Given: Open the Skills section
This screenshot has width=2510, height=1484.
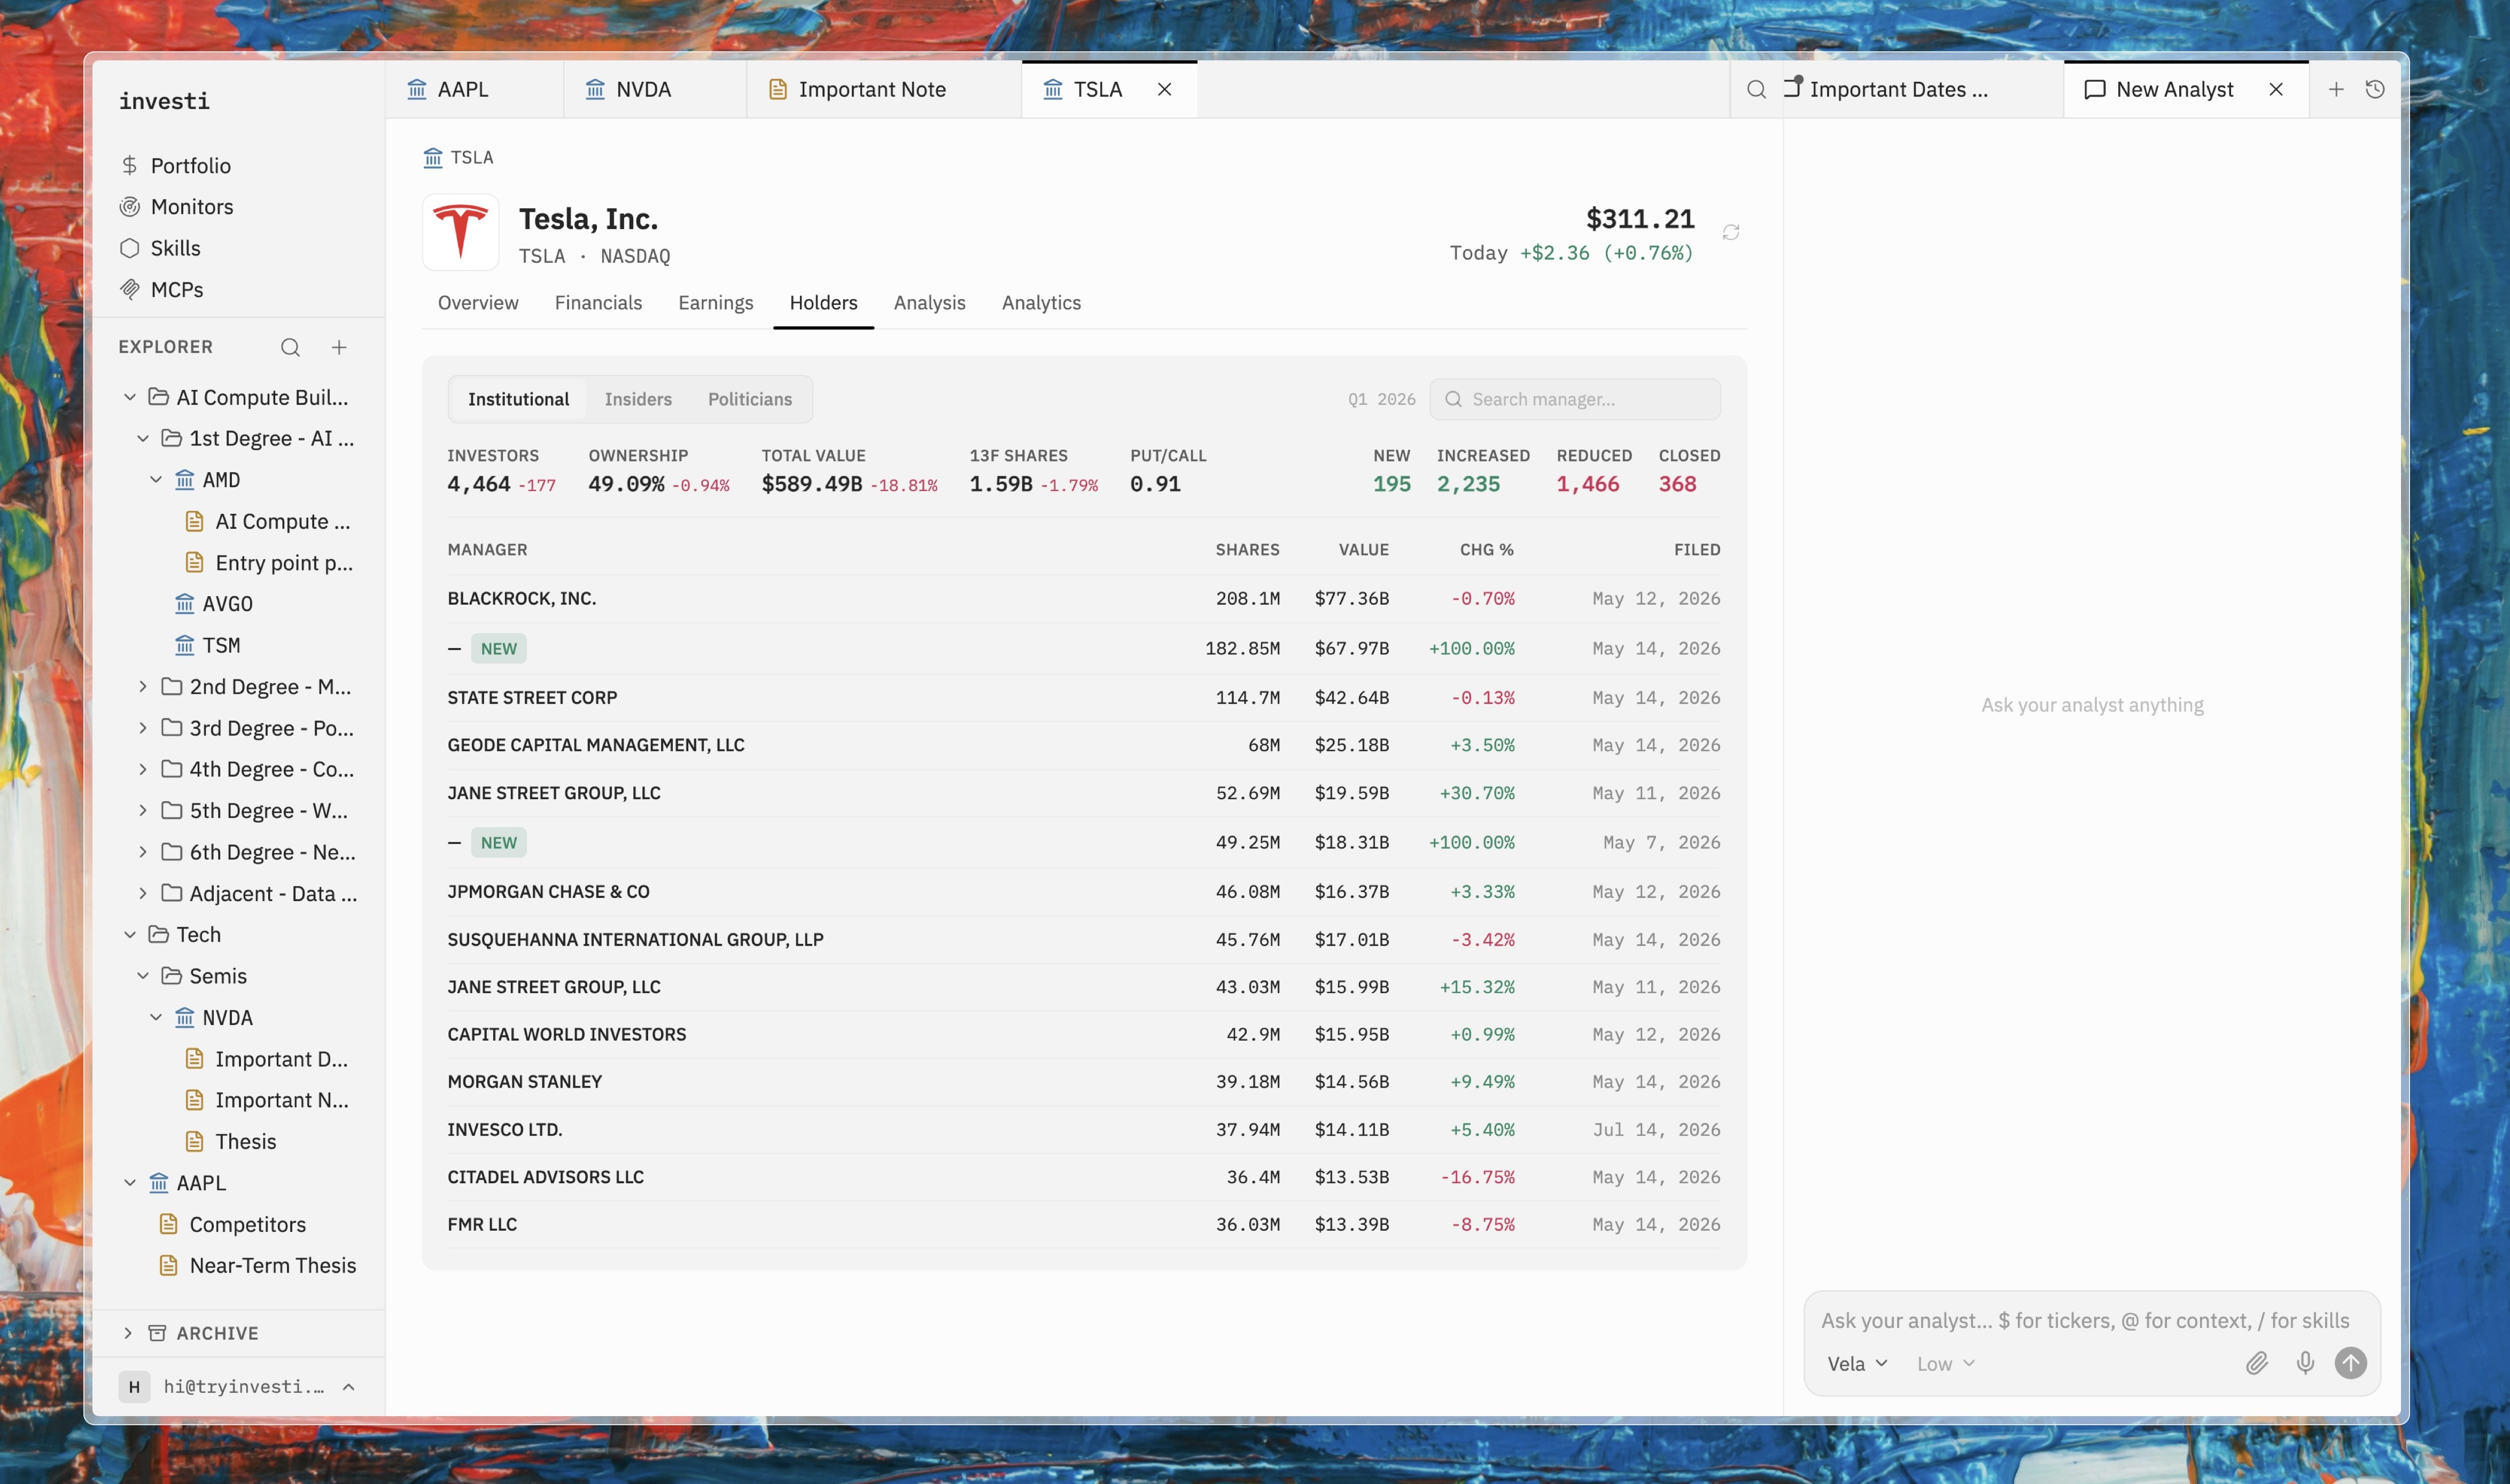Looking at the screenshot, I should [175, 248].
